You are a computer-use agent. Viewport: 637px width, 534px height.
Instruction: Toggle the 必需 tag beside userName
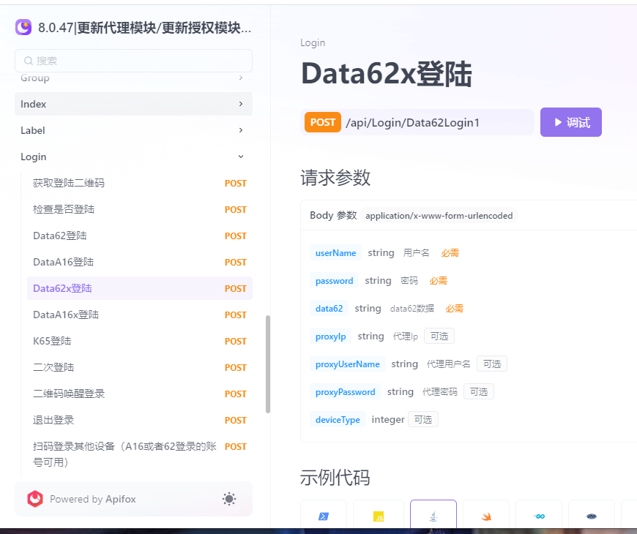[450, 252]
